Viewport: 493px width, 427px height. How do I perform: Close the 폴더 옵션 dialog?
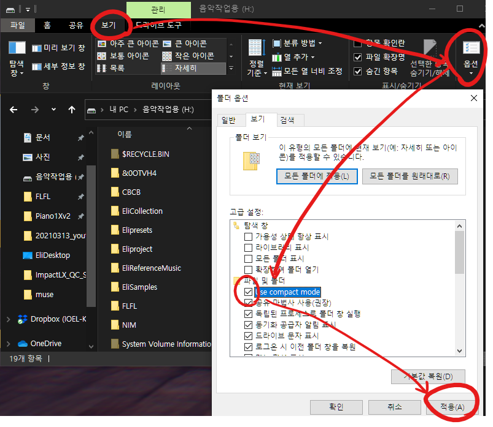click(x=473, y=98)
